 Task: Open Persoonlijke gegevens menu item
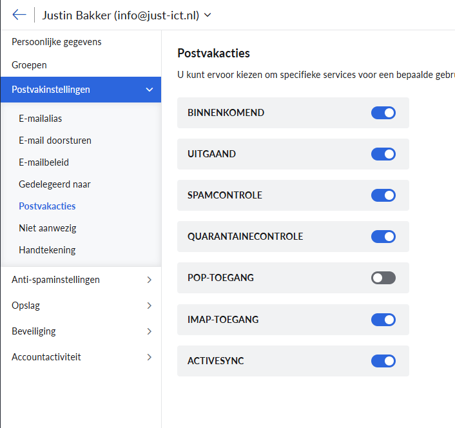pyautogui.click(x=57, y=42)
